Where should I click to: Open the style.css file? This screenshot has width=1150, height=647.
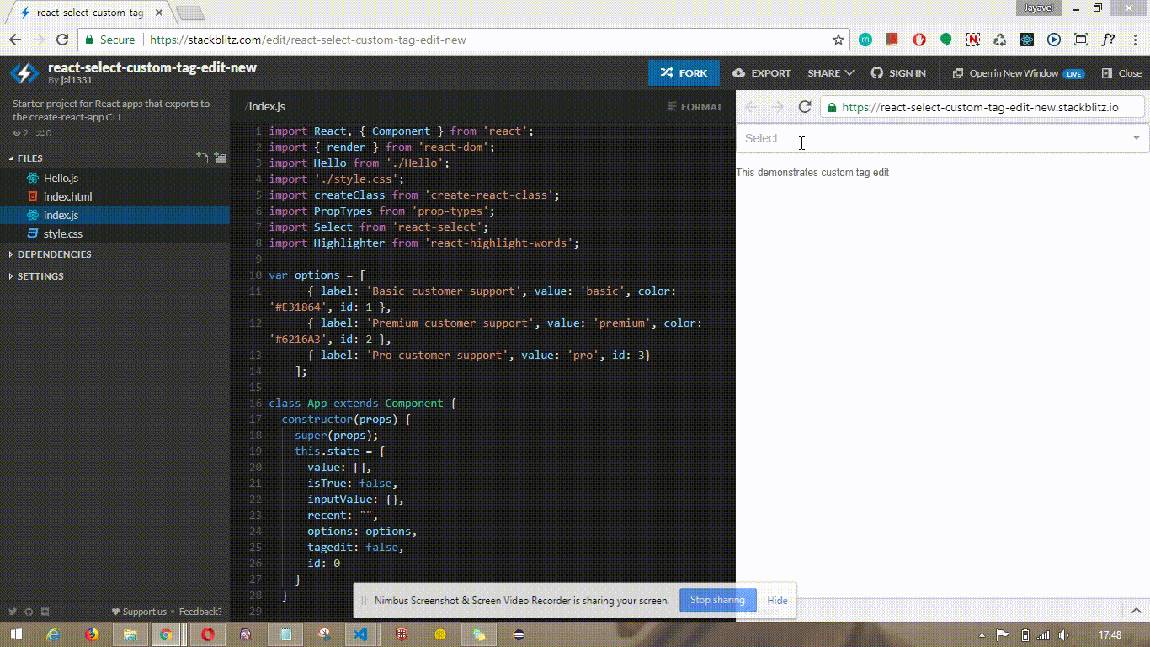(62, 233)
